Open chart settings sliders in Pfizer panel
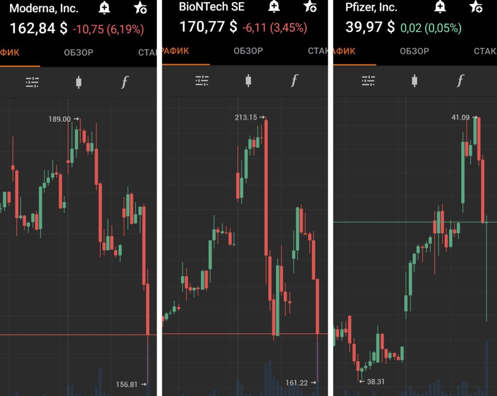Viewport: 497px width, 396px height. [368, 81]
